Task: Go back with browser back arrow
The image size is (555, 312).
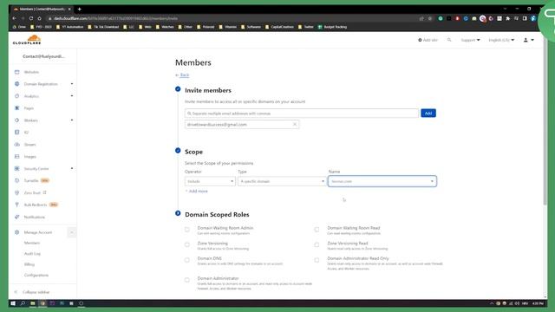Action: (14, 18)
